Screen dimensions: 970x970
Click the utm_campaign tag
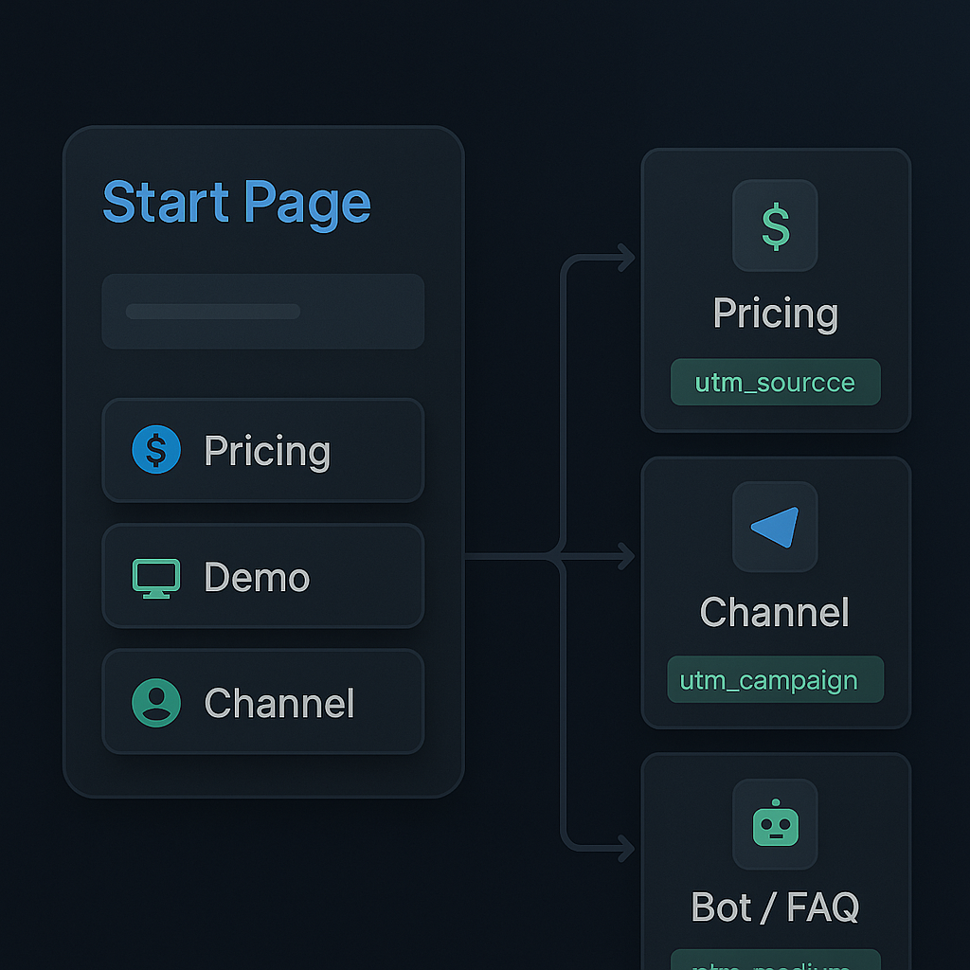(775, 680)
